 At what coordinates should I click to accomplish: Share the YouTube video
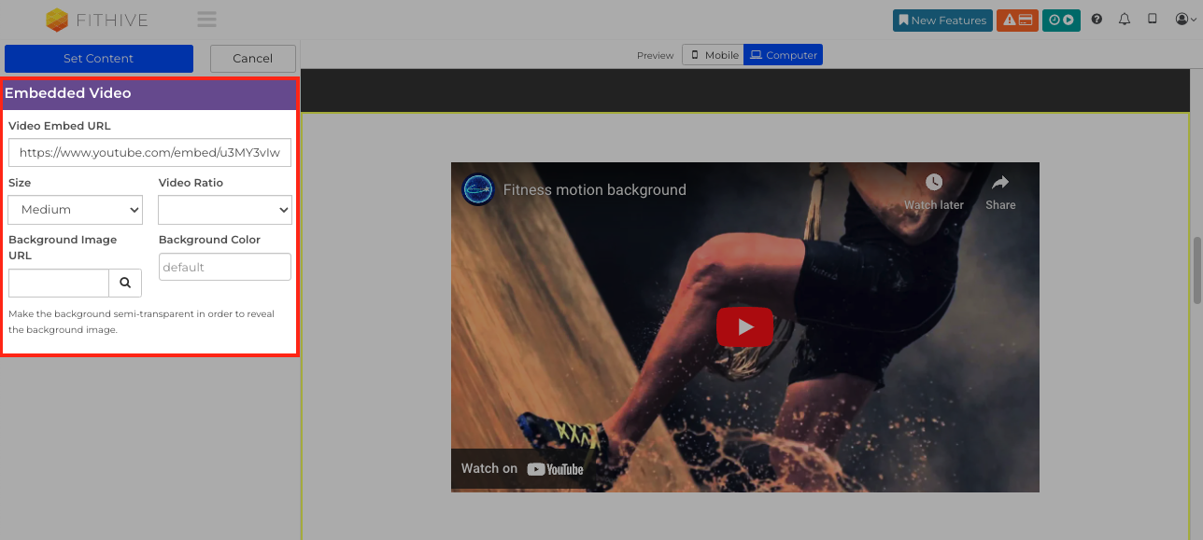pyautogui.click(x=1000, y=190)
